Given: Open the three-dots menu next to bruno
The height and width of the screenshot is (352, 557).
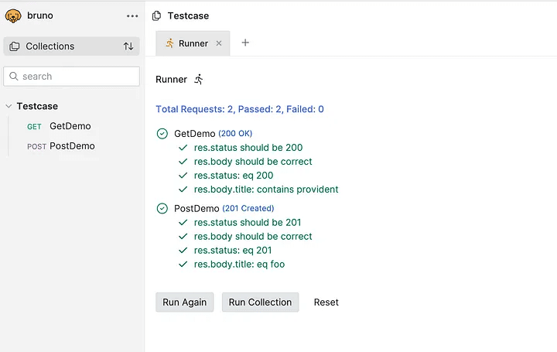Looking at the screenshot, I should [x=132, y=16].
